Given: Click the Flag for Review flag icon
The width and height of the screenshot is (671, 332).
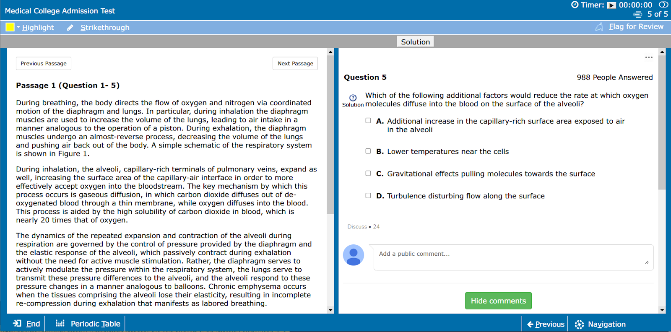Looking at the screenshot, I should [599, 27].
